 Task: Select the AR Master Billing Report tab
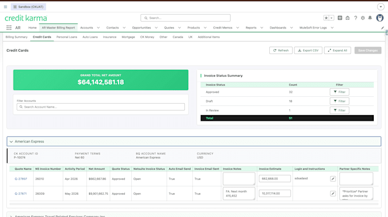pos(58,28)
